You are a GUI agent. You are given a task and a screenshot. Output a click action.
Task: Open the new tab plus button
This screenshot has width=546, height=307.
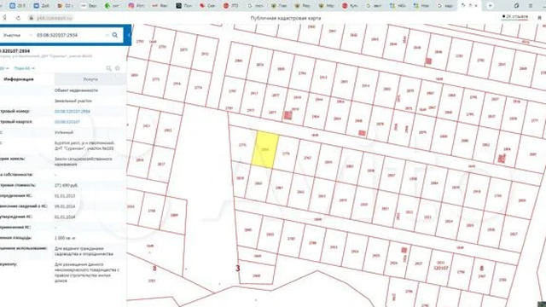[490, 6]
